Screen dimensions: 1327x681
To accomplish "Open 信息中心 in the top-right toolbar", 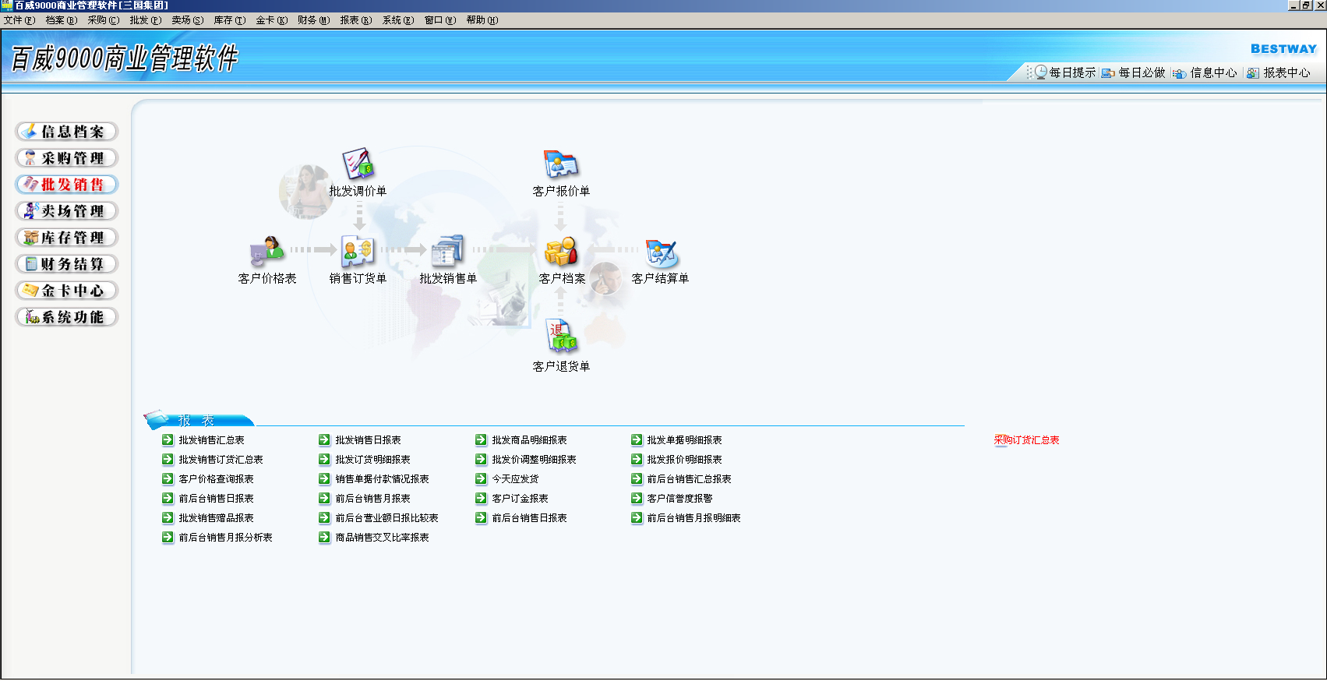I will (1205, 72).
